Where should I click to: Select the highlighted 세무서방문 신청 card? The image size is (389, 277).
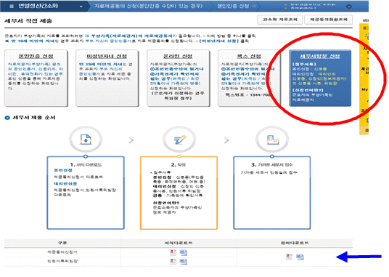pyautogui.click(x=320, y=79)
